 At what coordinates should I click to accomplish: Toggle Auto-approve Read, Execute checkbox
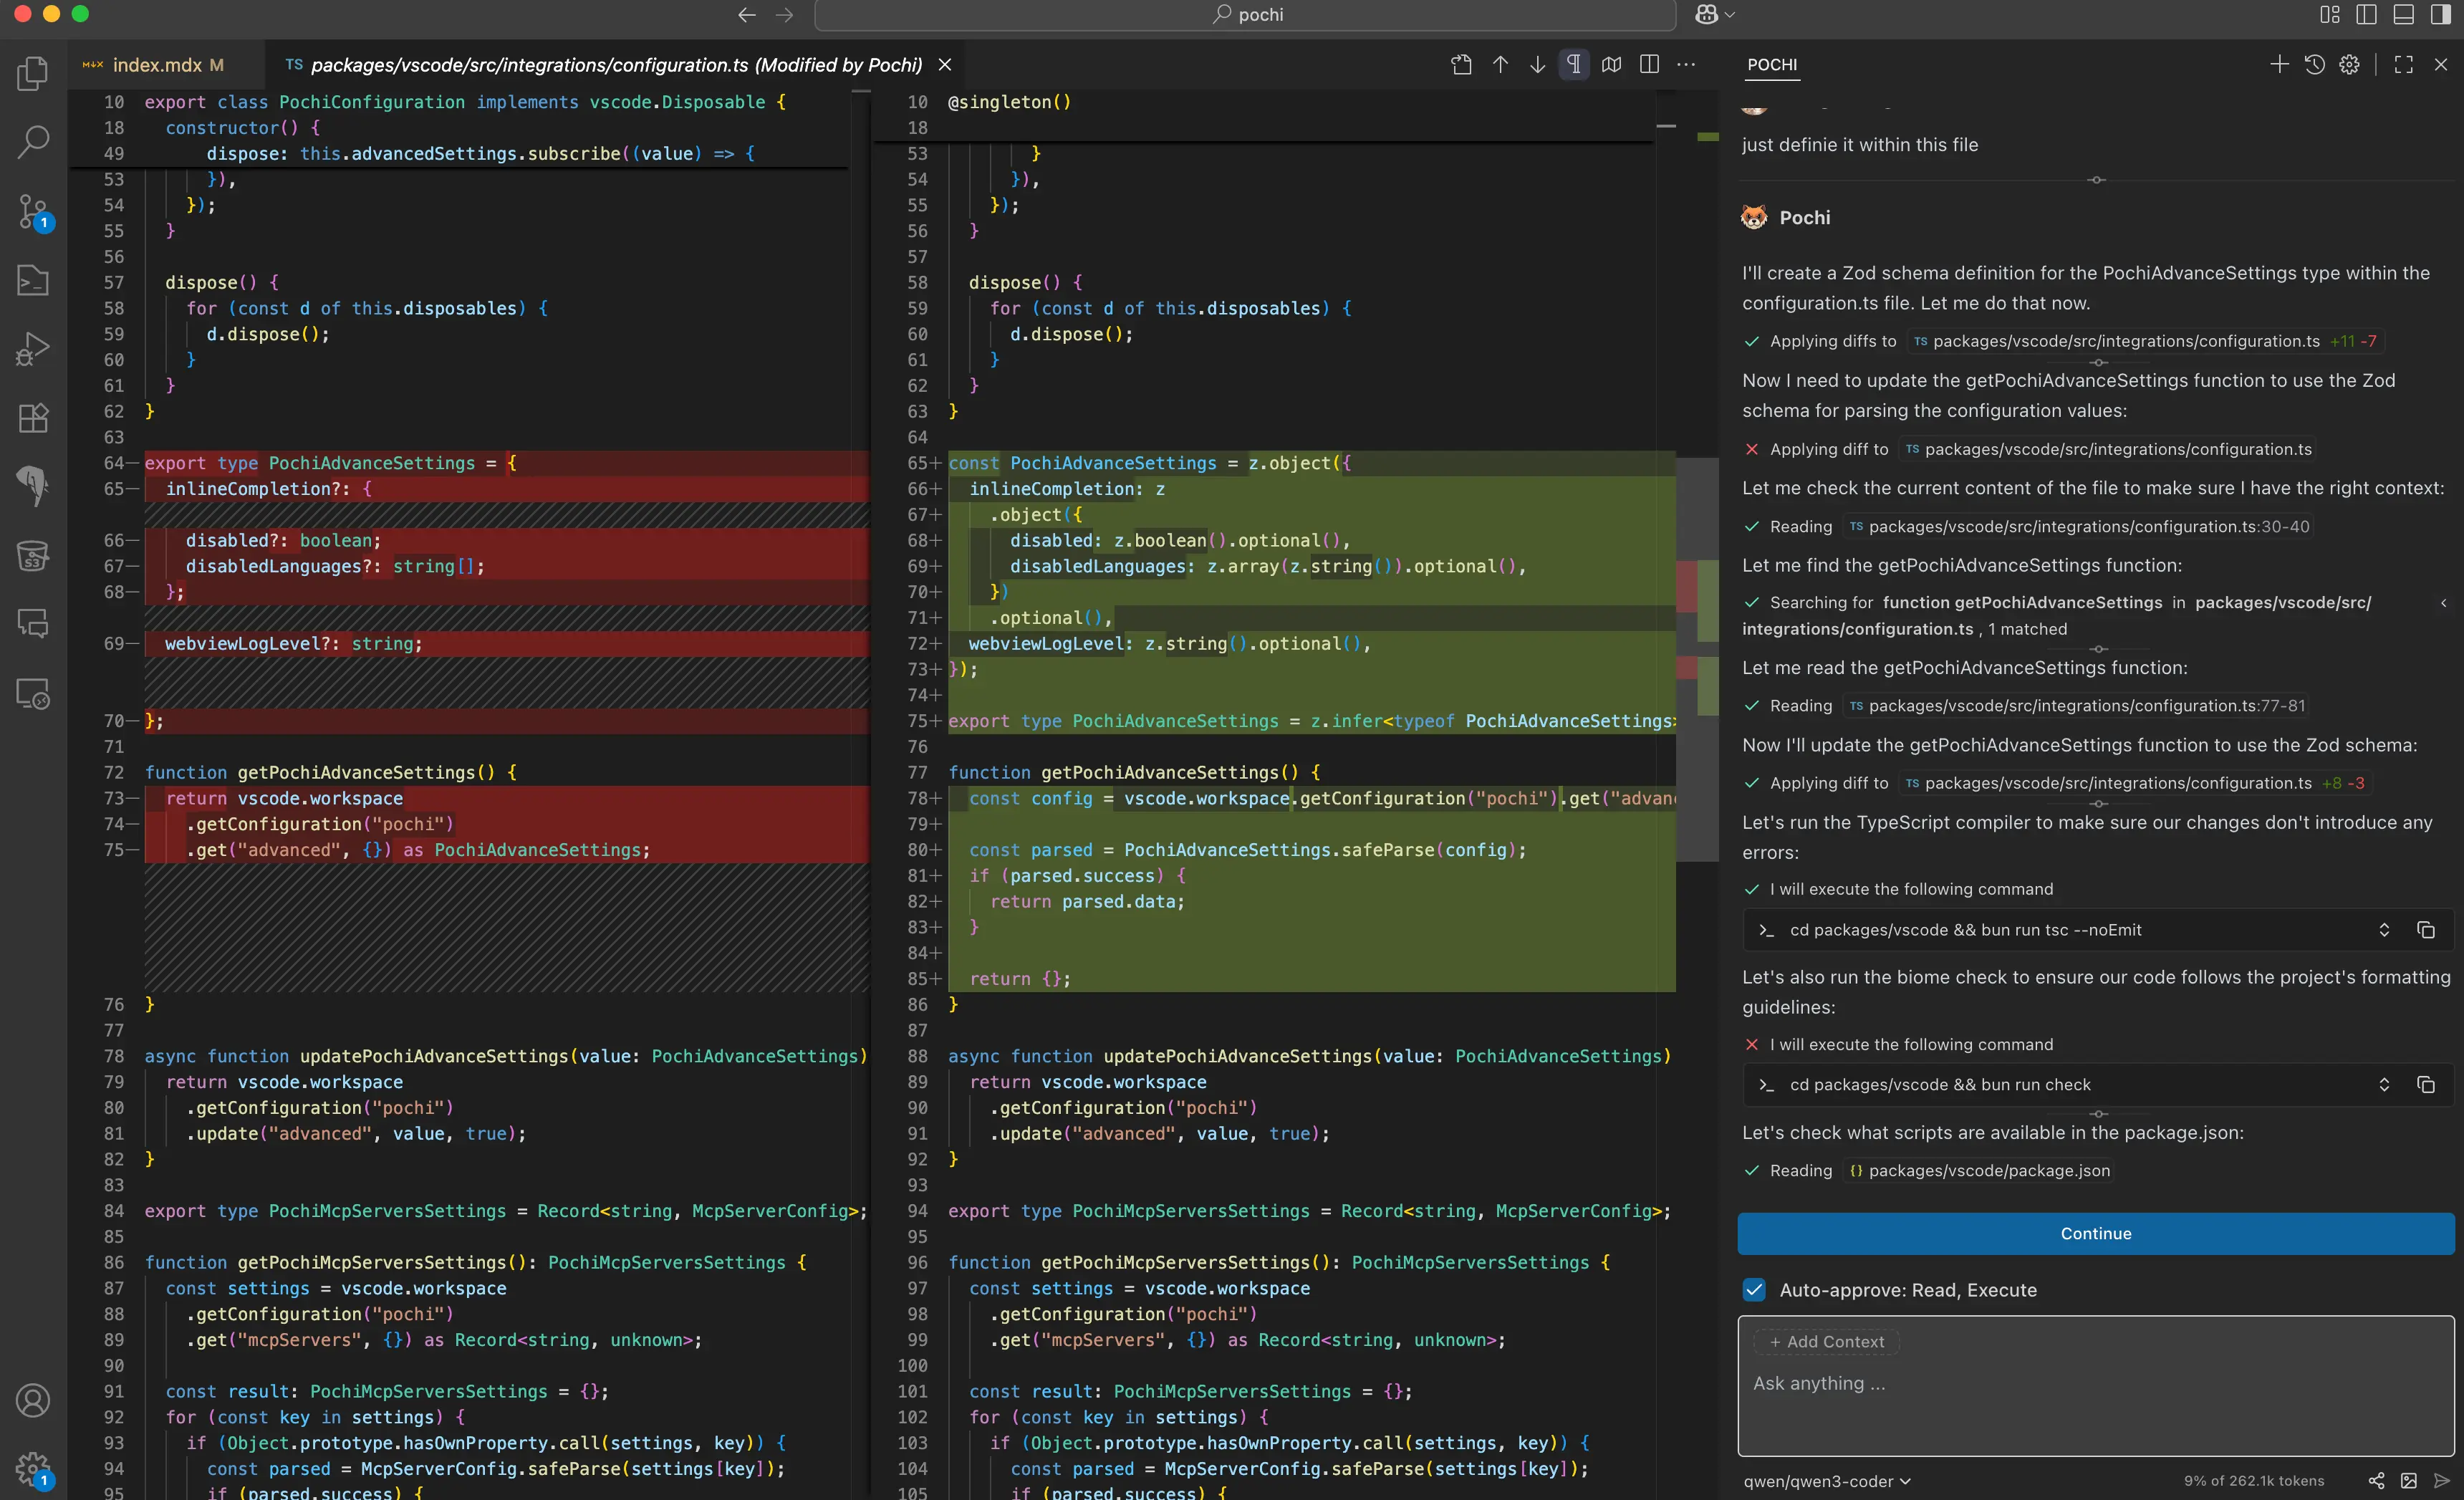click(x=1754, y=1290)
